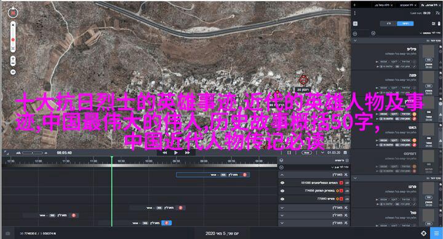The image size is (443, 239).
Task: Click first tag pill on first person card
Action: [405, 61]
